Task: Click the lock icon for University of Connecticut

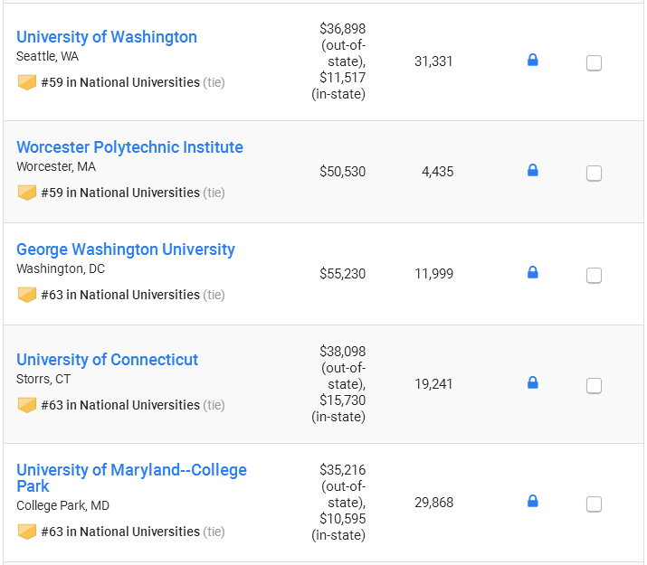Action: pyautogui.click(x=533, y=383)
